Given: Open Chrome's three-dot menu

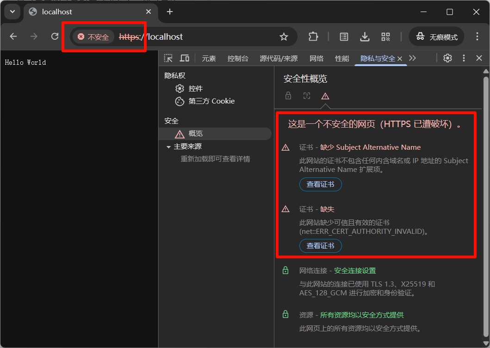Looking at the screenshot, I should [477, 37].
